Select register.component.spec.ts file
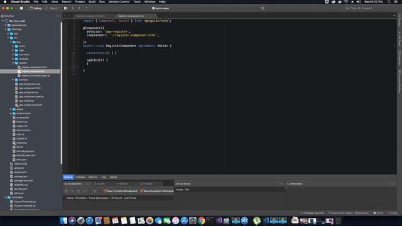The width and height of the screenshot is (402, 226). click(x=36, y=75)
